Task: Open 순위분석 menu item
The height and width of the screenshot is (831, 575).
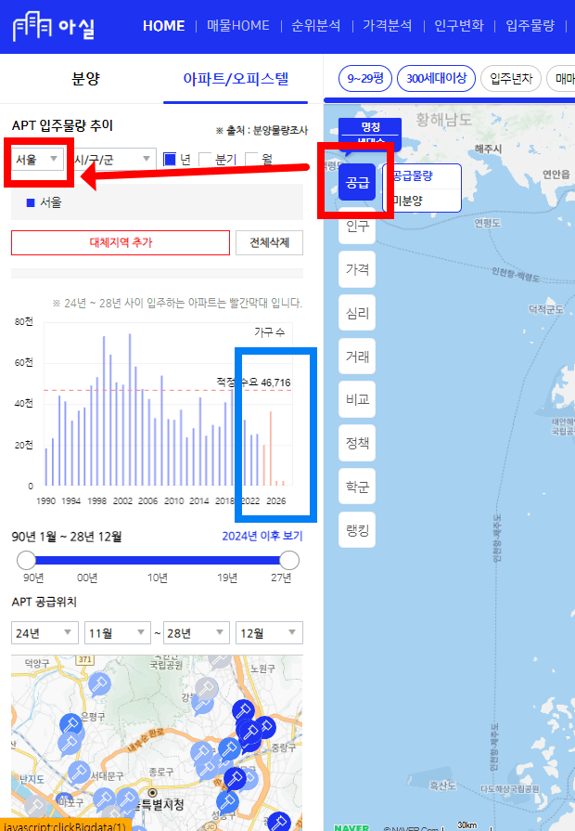Action: pyautogui.click(x=316, y=25)
